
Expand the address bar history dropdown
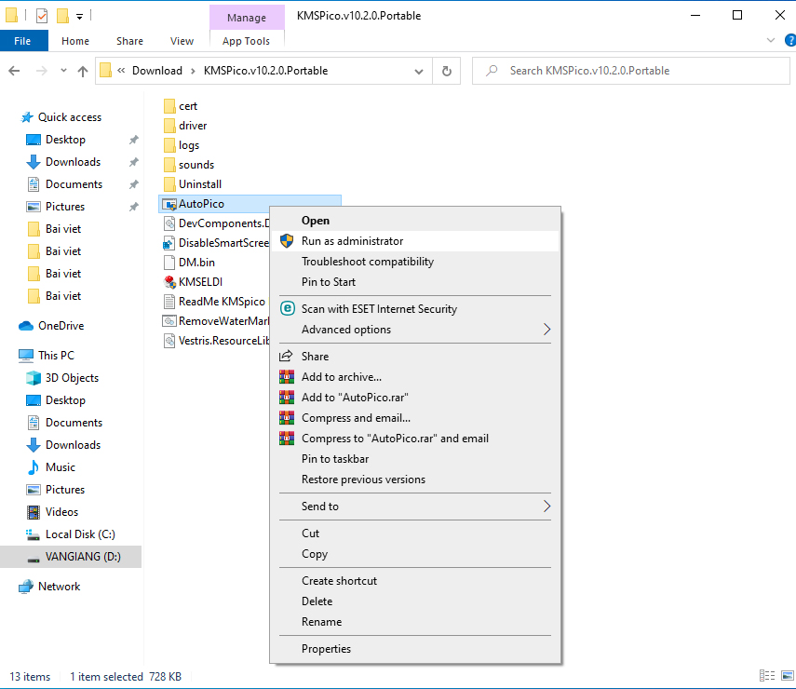pyautogui.click(x=419, y=72)
